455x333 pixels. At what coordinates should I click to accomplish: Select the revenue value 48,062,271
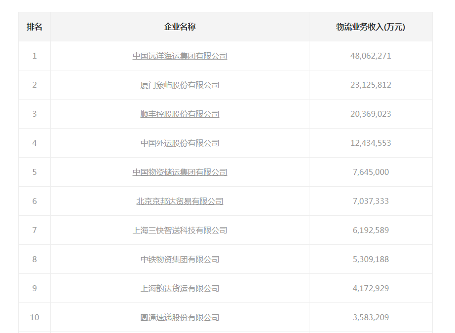tap(371, 56)
